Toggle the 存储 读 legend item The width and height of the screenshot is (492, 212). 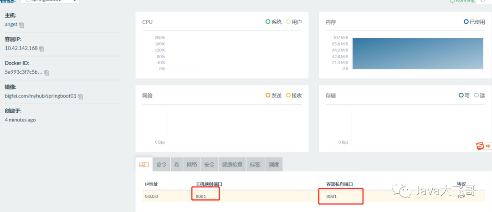click(x=479, y=96)
